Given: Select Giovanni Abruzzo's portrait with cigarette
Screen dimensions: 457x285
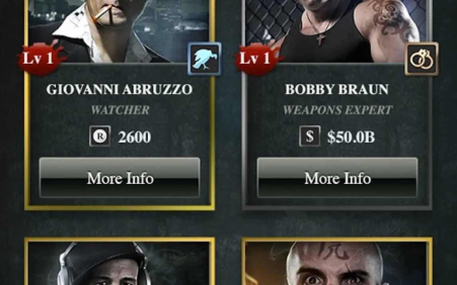Looking at the screenshot, I should click(x=119, y=31).
